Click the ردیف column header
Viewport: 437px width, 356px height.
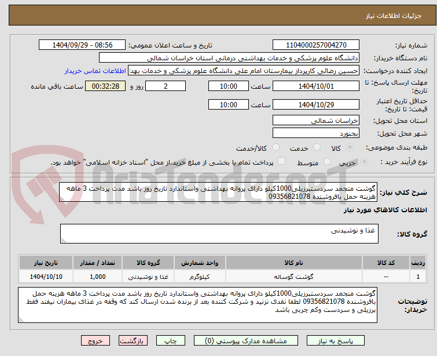pyautogui.click(x=418, y=263)
